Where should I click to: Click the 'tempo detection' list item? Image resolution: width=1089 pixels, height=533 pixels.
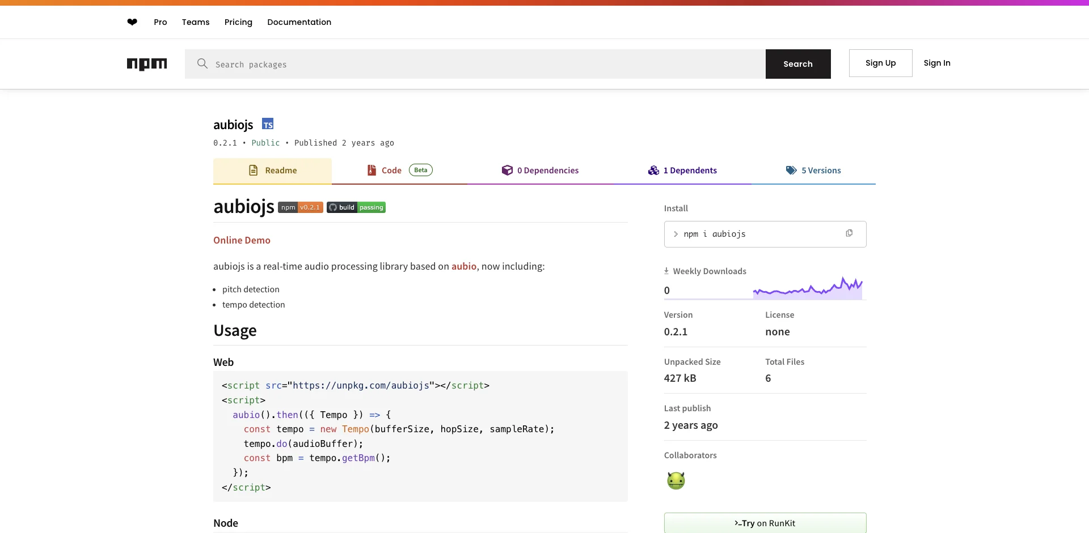tap(254, 305)
